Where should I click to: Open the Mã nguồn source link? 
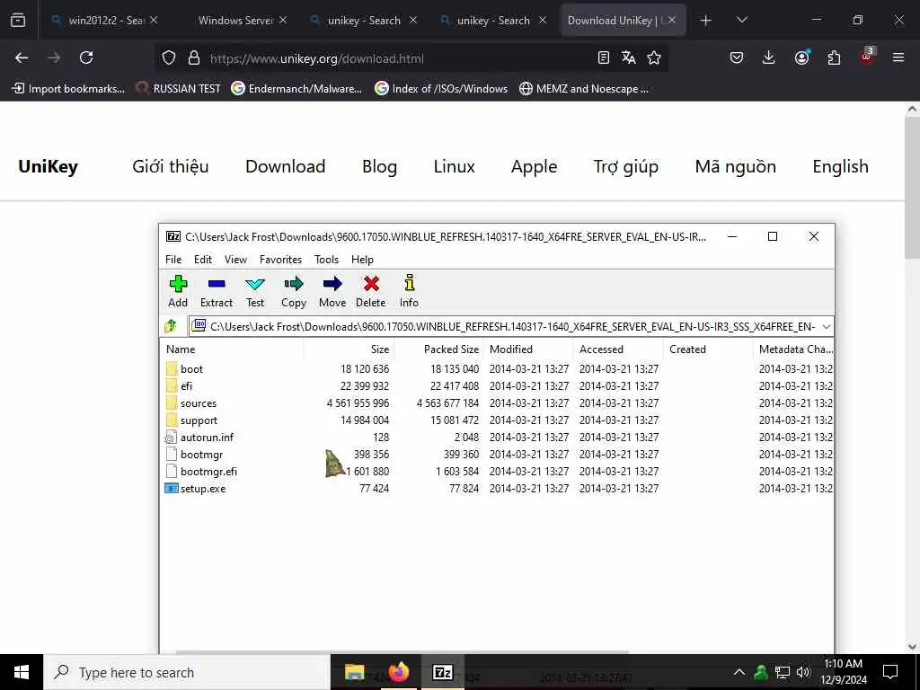click(x=735, y=166)
